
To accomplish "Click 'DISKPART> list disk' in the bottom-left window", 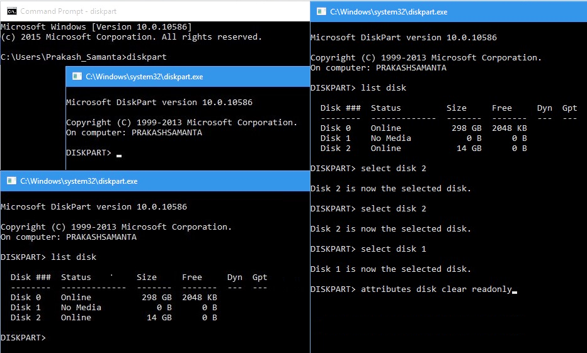I will coord(48,257).
